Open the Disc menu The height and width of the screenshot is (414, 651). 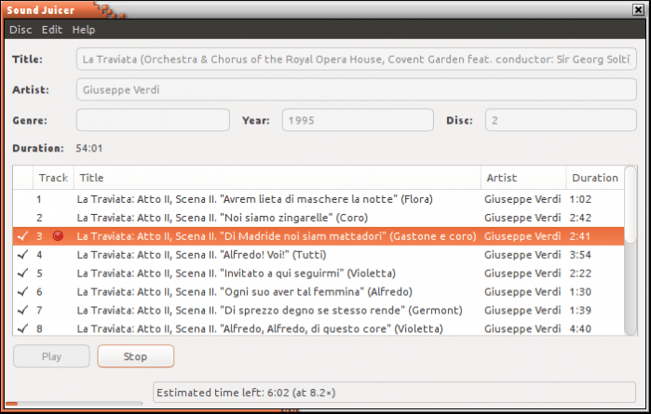point(20,30)
